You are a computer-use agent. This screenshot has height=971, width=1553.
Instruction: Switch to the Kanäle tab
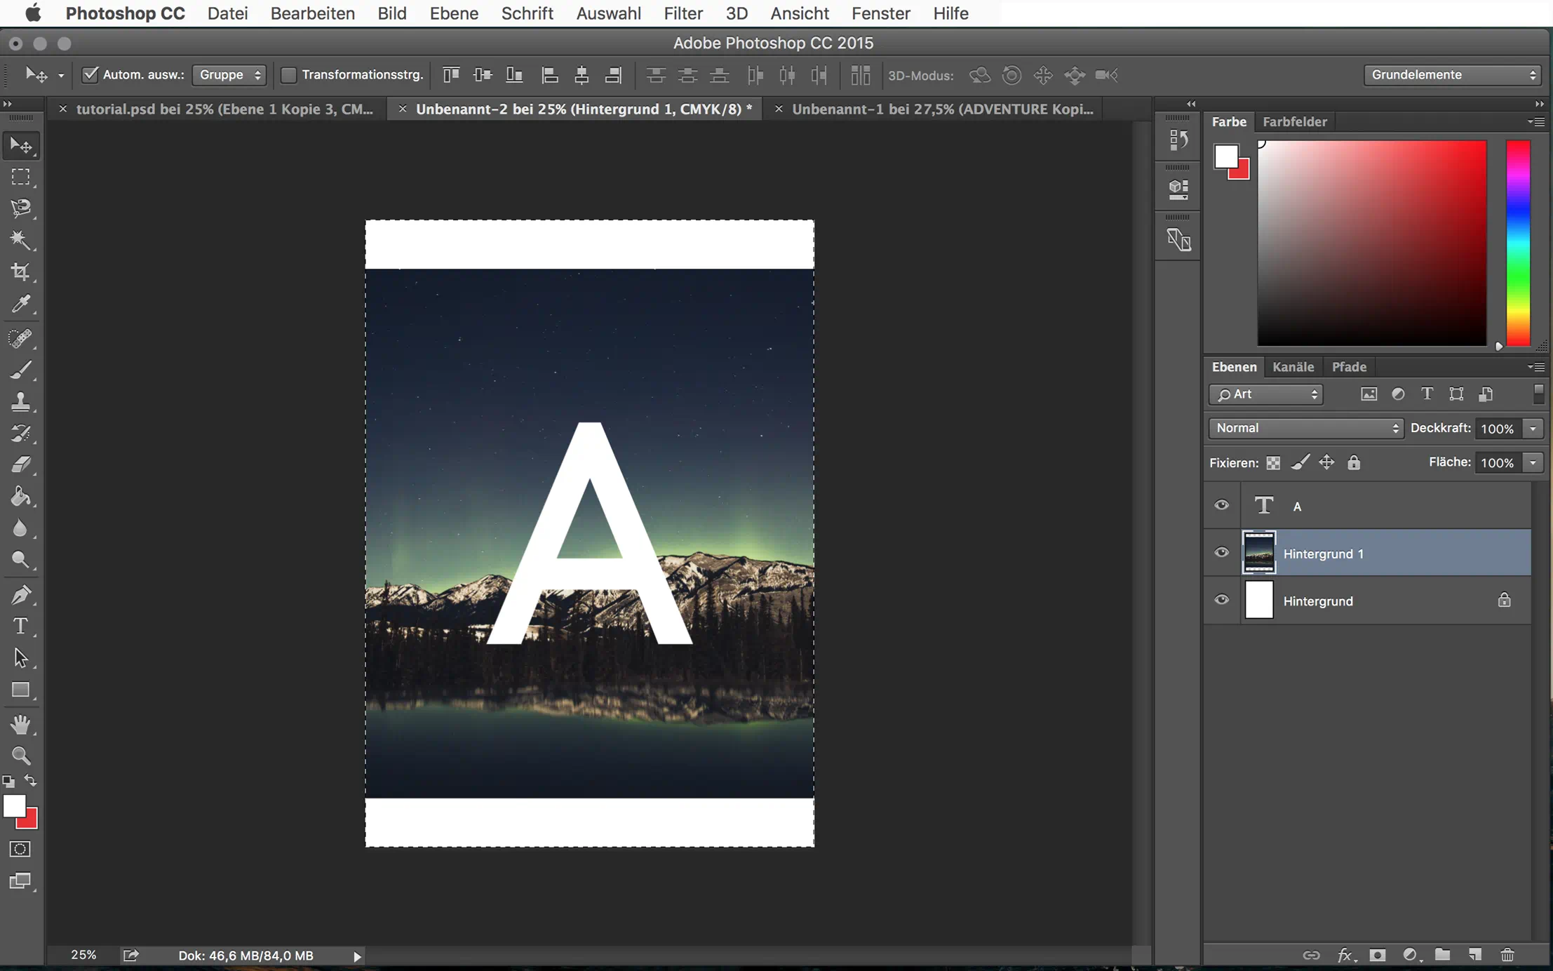[1293, 367]
